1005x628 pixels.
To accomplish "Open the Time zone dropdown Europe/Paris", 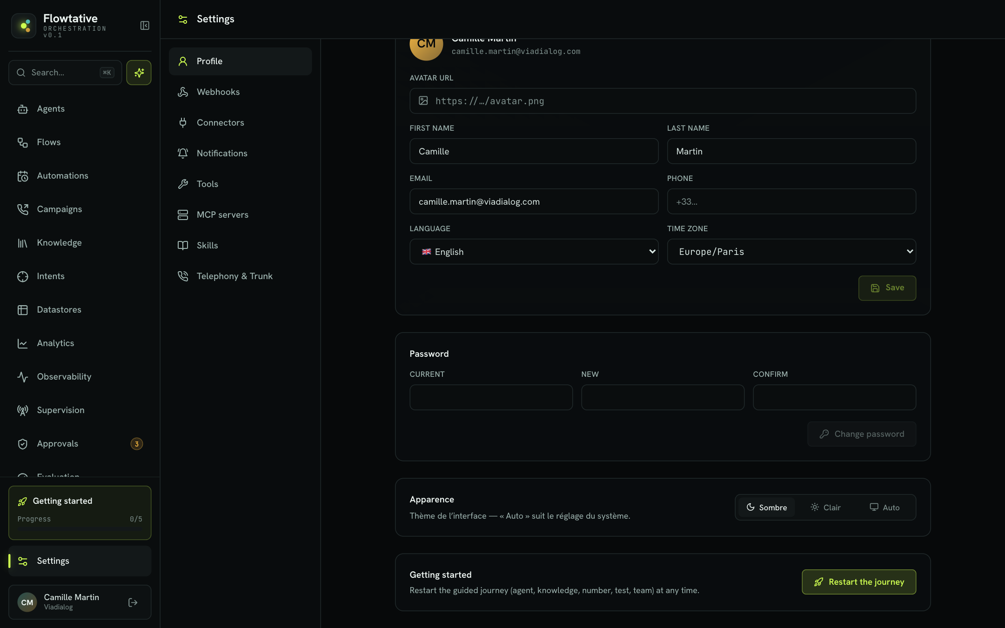I will pos(791,252).
